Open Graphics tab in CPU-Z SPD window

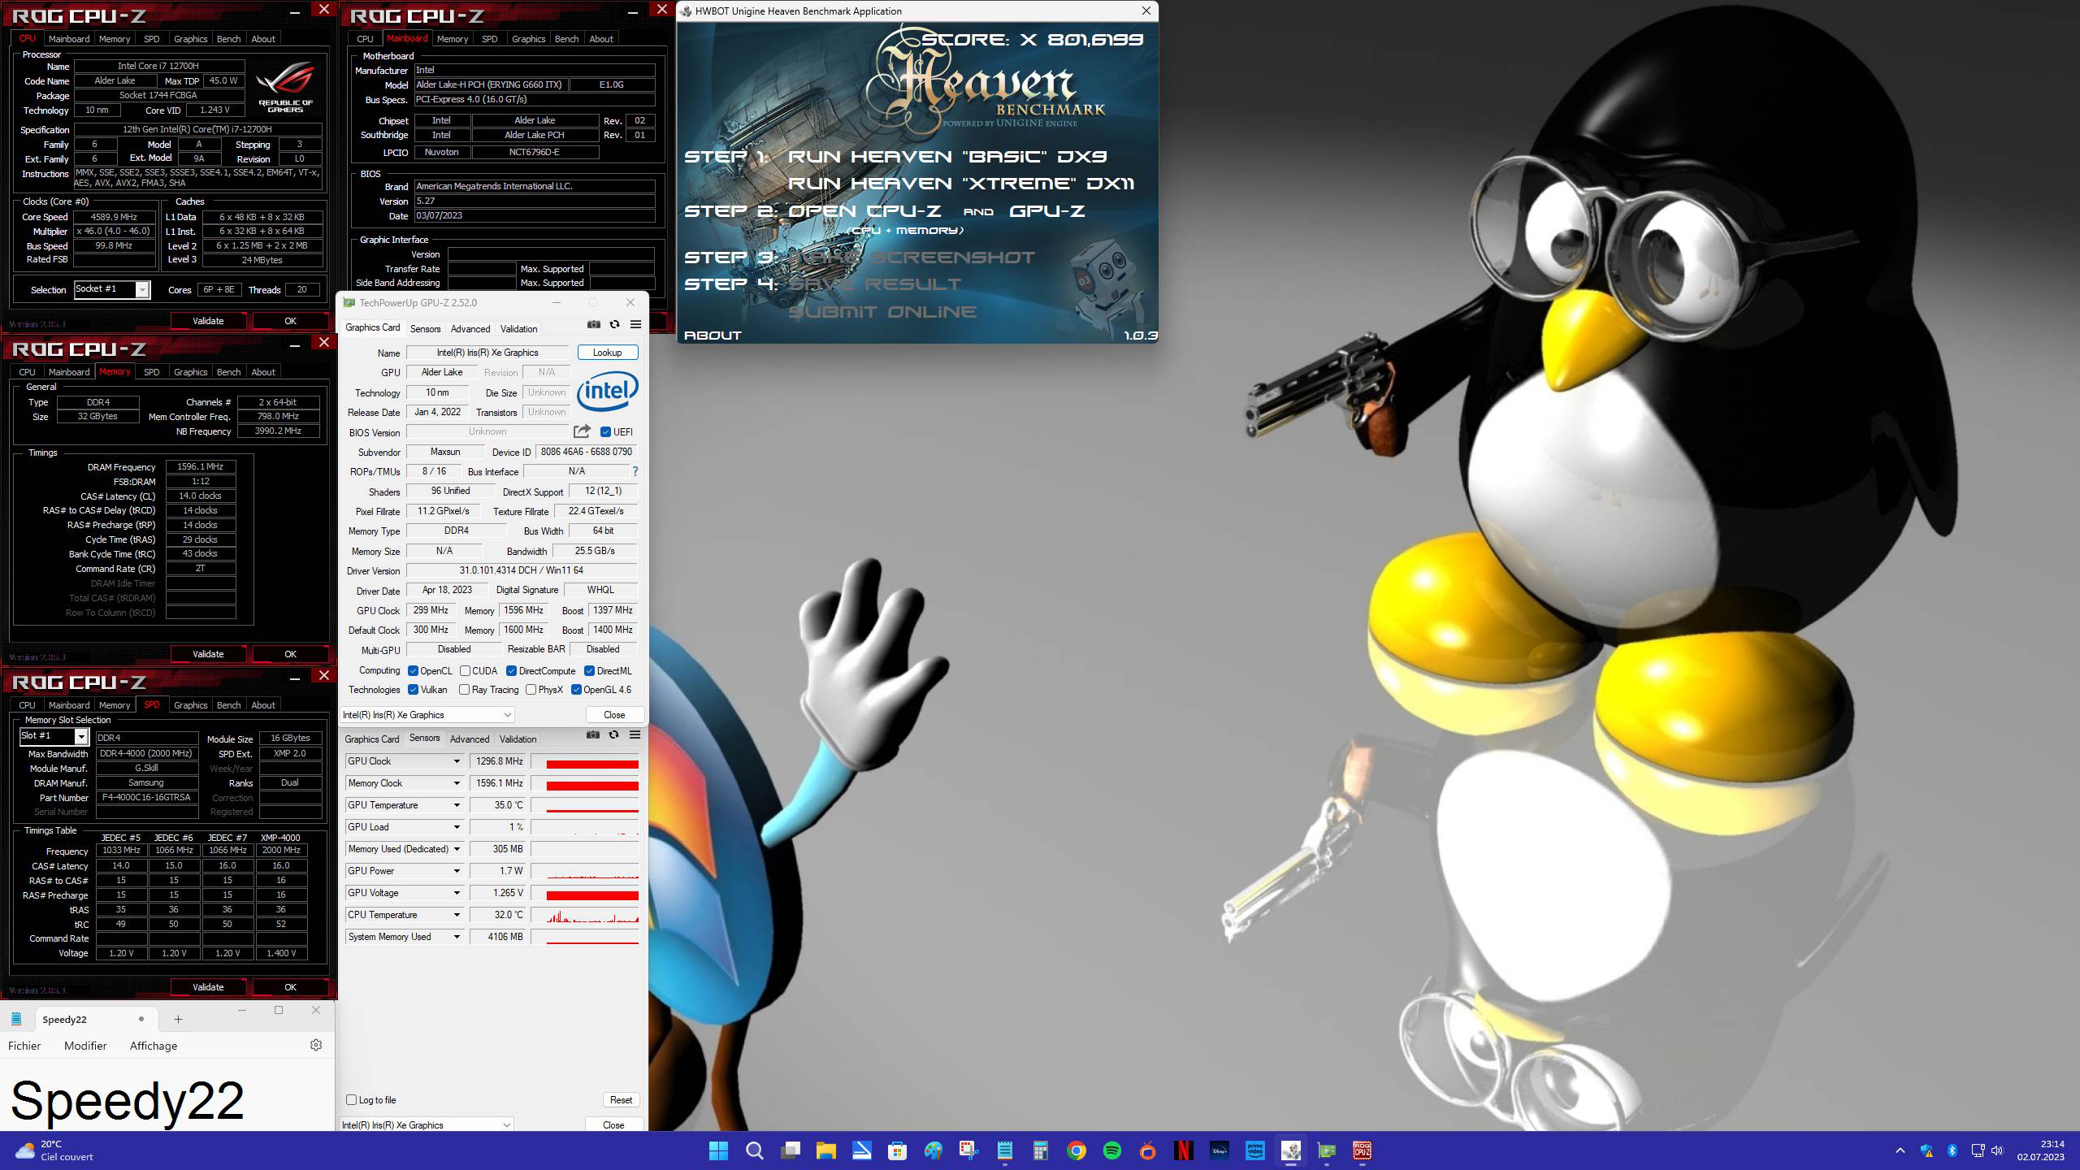[191, 705]
